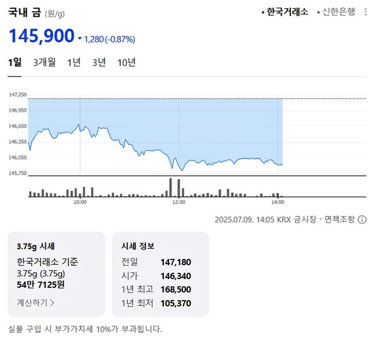This screenshot has height=340, width=372.
Task: Click the 시세 정보 price info card
Action: pos(160,274)
